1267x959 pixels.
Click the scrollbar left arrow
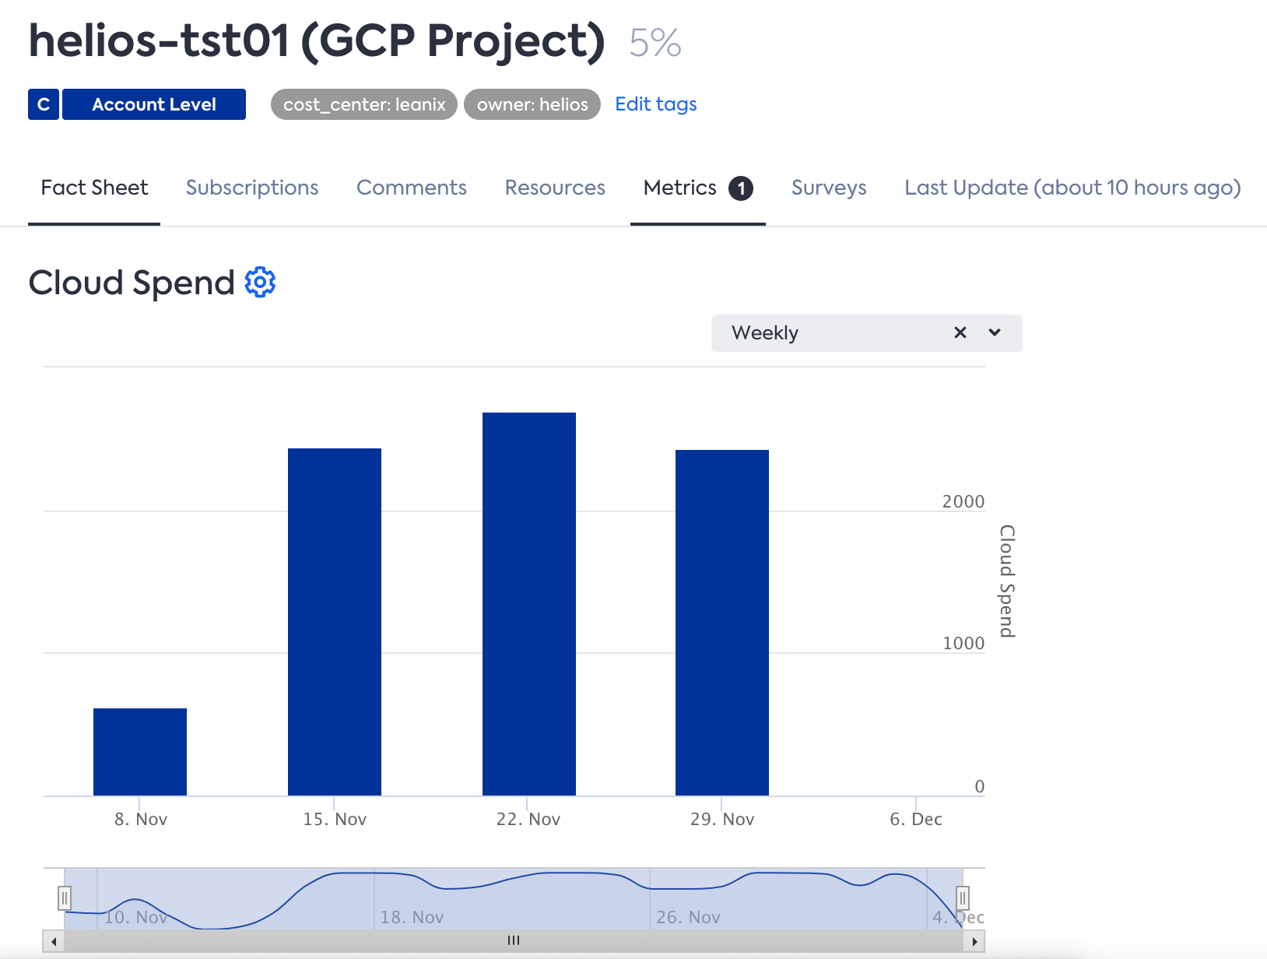(54, 941)
